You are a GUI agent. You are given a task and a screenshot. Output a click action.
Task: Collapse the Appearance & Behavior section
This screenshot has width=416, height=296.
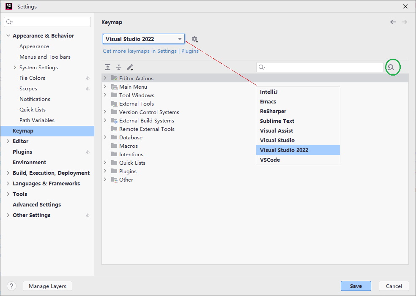tap(8, 35)
